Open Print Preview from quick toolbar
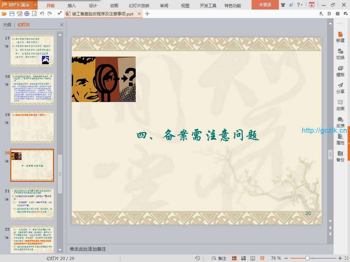Screen dimensions: 350x262 pos(34,14)
